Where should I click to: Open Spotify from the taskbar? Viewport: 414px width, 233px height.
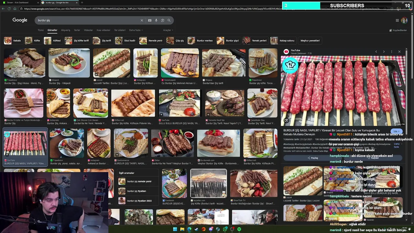click(239, 229)
